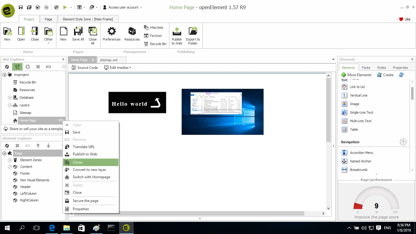Open the Access user account dropdown
The height and width of the screenshot is (234, 416).
(122, 7)
